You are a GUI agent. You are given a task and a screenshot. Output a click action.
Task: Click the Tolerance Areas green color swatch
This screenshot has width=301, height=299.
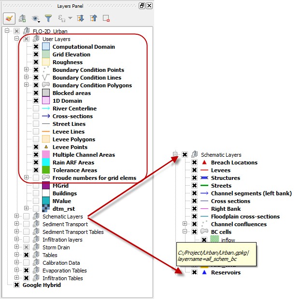[x=46, y=170]
